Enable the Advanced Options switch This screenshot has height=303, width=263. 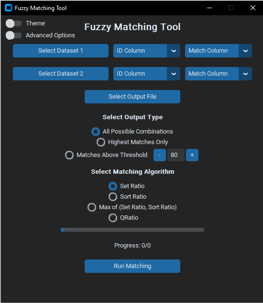pyautogui.click(x=13, y=35)
